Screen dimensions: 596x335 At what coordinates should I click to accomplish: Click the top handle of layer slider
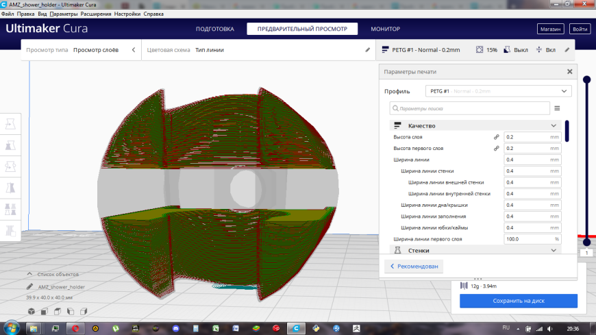(587, 79)
